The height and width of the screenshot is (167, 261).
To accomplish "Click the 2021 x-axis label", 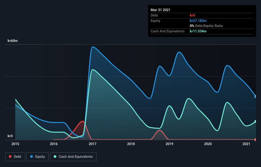I will click(x=246, y=144).
